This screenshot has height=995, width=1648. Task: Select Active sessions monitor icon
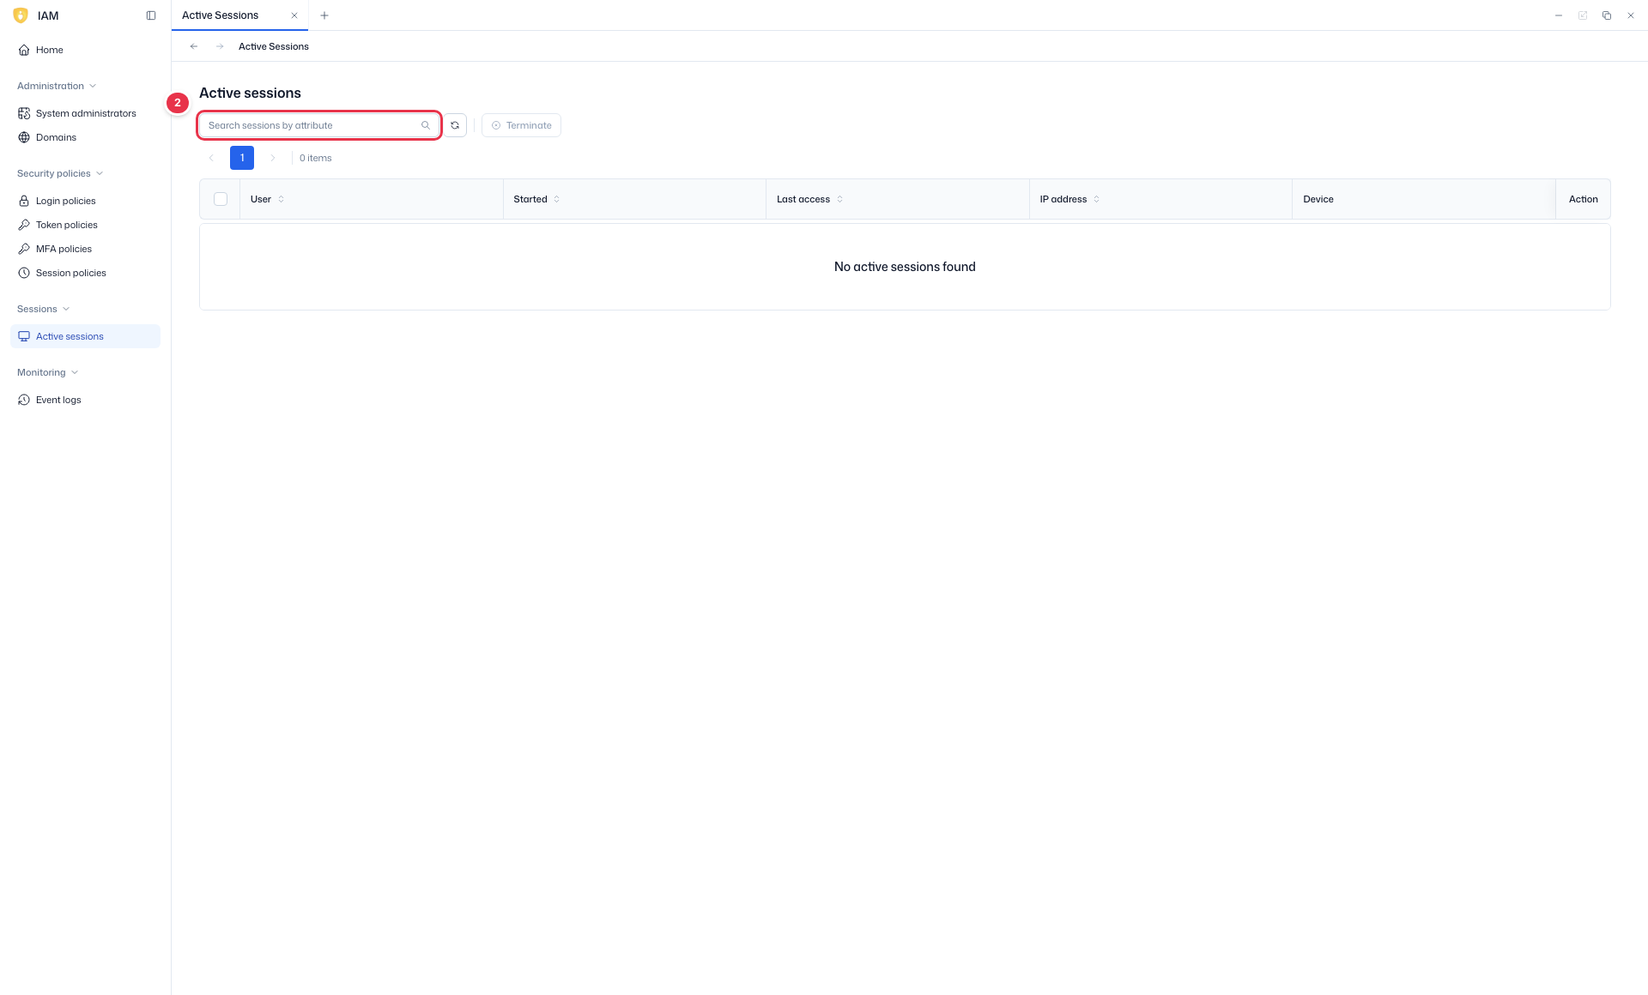point(24,336)
